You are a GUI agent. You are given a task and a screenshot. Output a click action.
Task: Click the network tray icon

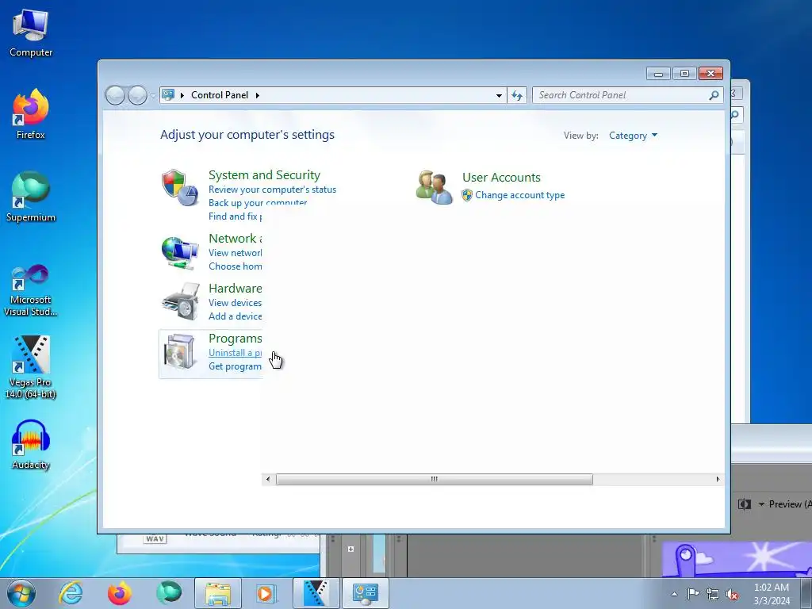(713, 594)
